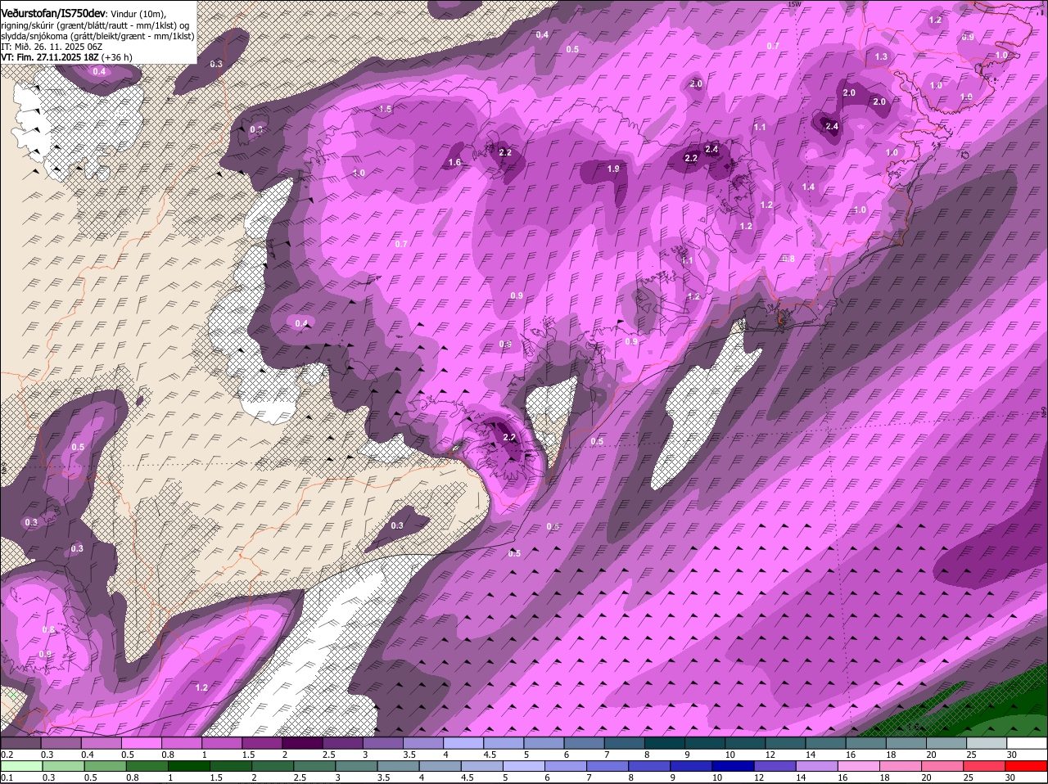Click the 'slydda/snjókoma' text in header
Viewport: 1048px width, 784px height.
tap(34, 36)
